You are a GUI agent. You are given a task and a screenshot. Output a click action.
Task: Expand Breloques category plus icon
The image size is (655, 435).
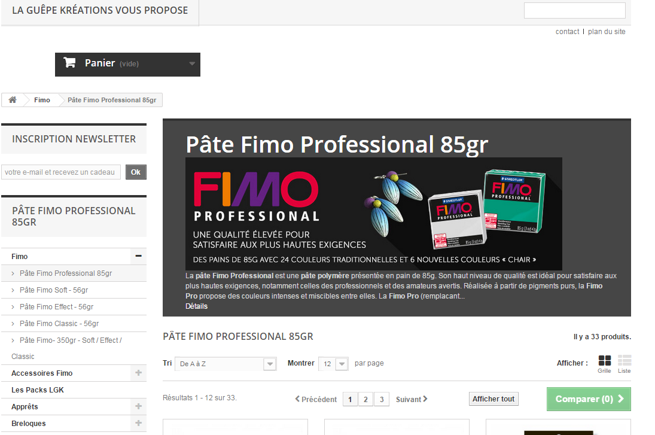tap(138, 423)
